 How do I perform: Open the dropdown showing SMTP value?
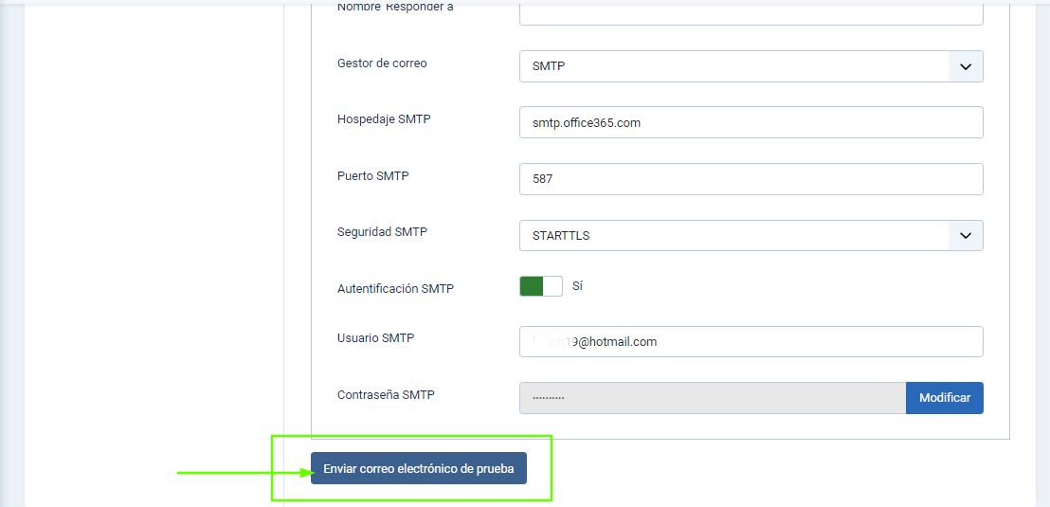(734, 66)
